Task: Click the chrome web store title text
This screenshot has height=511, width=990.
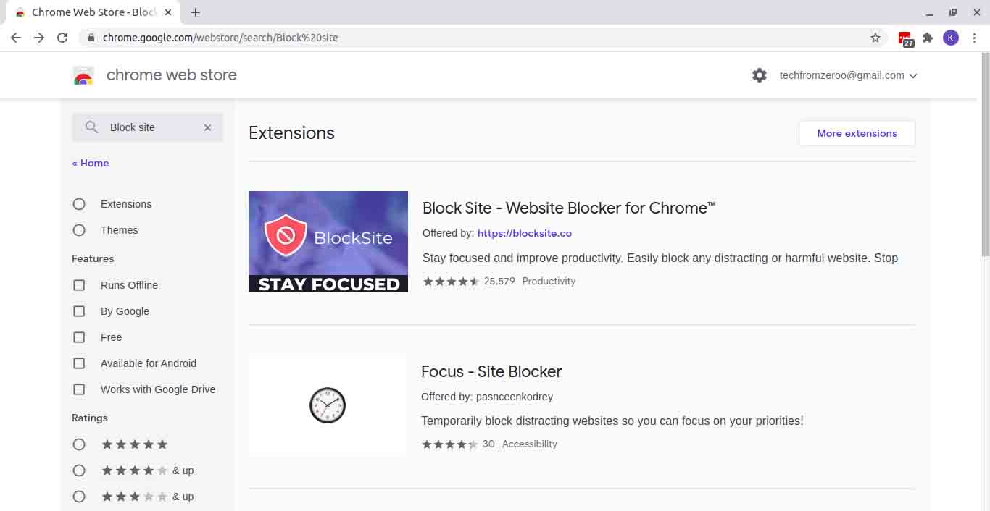Action: [172, 75]
